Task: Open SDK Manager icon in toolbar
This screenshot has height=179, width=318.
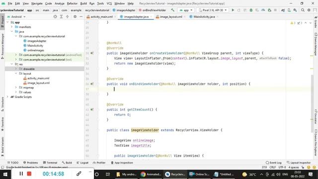Action: pos(295,10)
